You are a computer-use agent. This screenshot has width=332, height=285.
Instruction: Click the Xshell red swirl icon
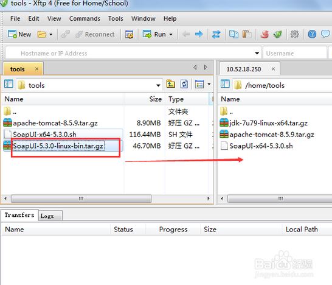click(x=265, y=34)
